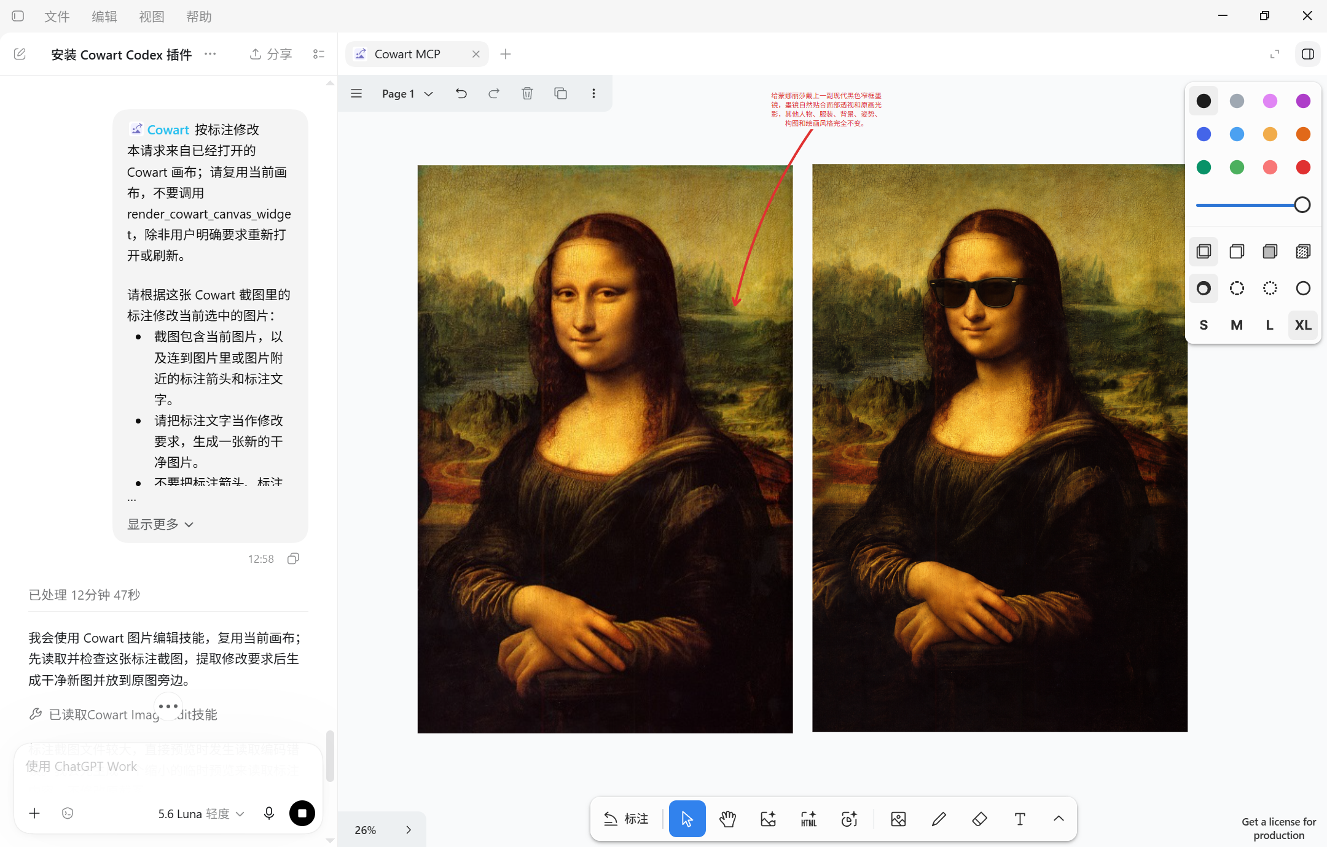The width and height of the screenshot is (1327, 847).
Task: Expand message with 显示更多
Action: tap(160, 524)
